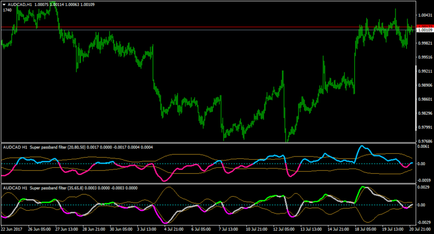Click the 0.0029 value on second indicator scale
The width and height of the screenshot is (434, 234).
pyautogui.click(x=424, y=187)
